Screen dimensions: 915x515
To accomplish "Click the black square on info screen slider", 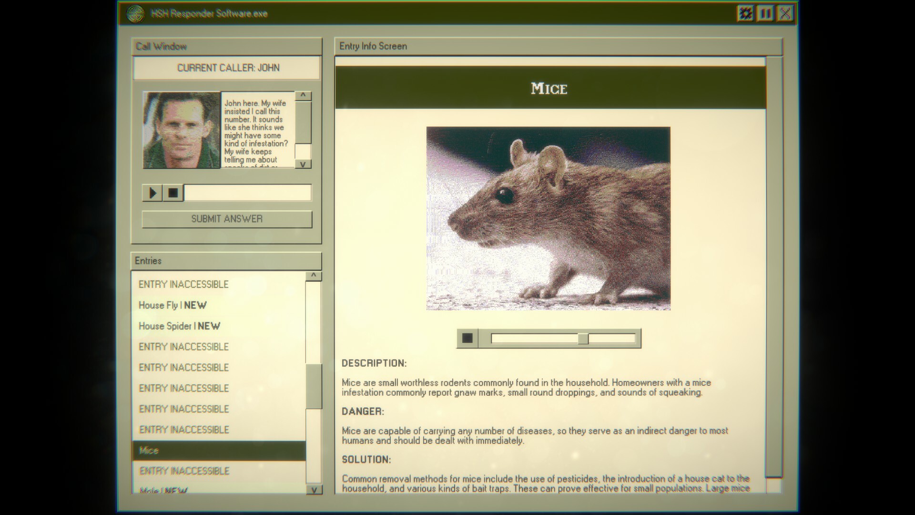I will (468, 338).
